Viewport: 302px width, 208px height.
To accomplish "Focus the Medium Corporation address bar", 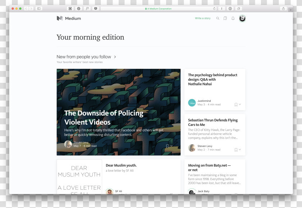I will (159, 9).
